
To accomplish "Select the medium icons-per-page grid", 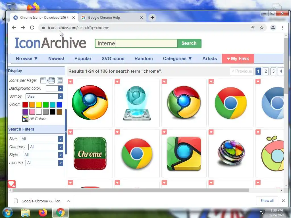I will pos(52,80).
